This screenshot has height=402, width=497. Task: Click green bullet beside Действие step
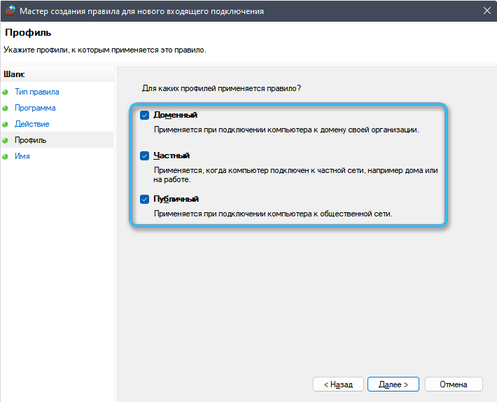(6, 125)
